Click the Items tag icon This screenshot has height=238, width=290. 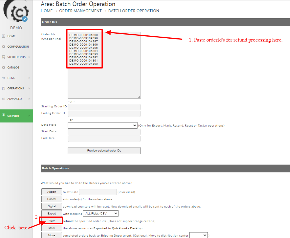coord(3,78)
